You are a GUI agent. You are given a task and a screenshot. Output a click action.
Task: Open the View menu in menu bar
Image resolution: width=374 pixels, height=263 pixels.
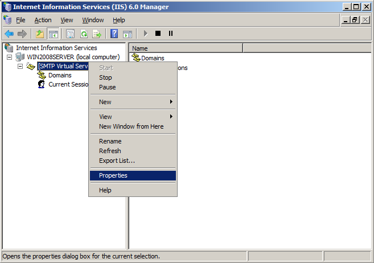click(x=67, y=20)
